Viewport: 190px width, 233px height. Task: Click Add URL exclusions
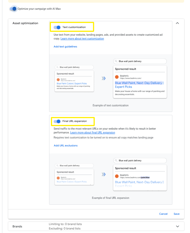click(x=66, y=146)
